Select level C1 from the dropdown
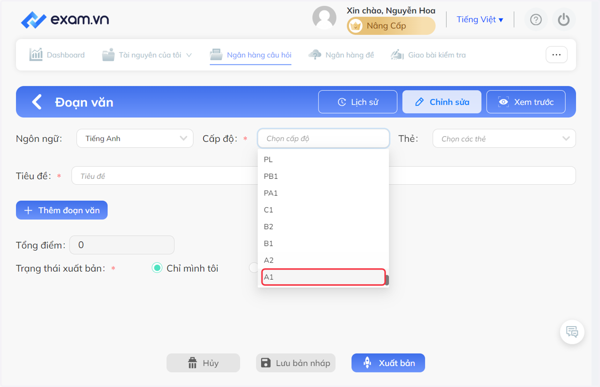Image resolution: width=600 pixels, height=387 pixels. coord(323,210)
